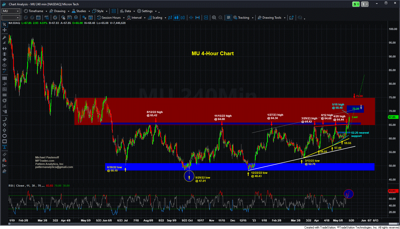Click the 9/29/22 low @ 47.01 label
Image resolution: width=400 pixels, height=229 pixels.
pyautogui.click(x=203, y=179)
